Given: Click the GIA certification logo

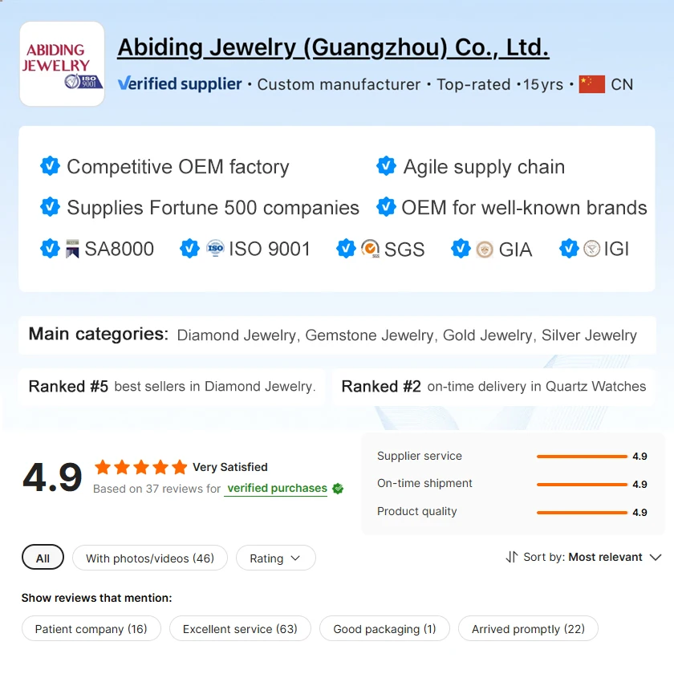Looking at the screenshot, I should pos(485,249).
